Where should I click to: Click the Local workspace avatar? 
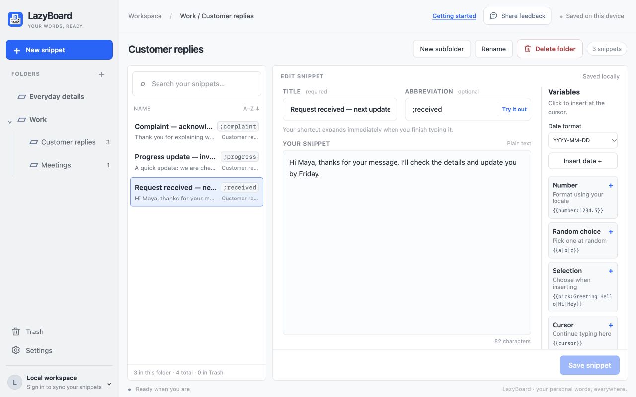pyautogui.click(x=15, y=382)
